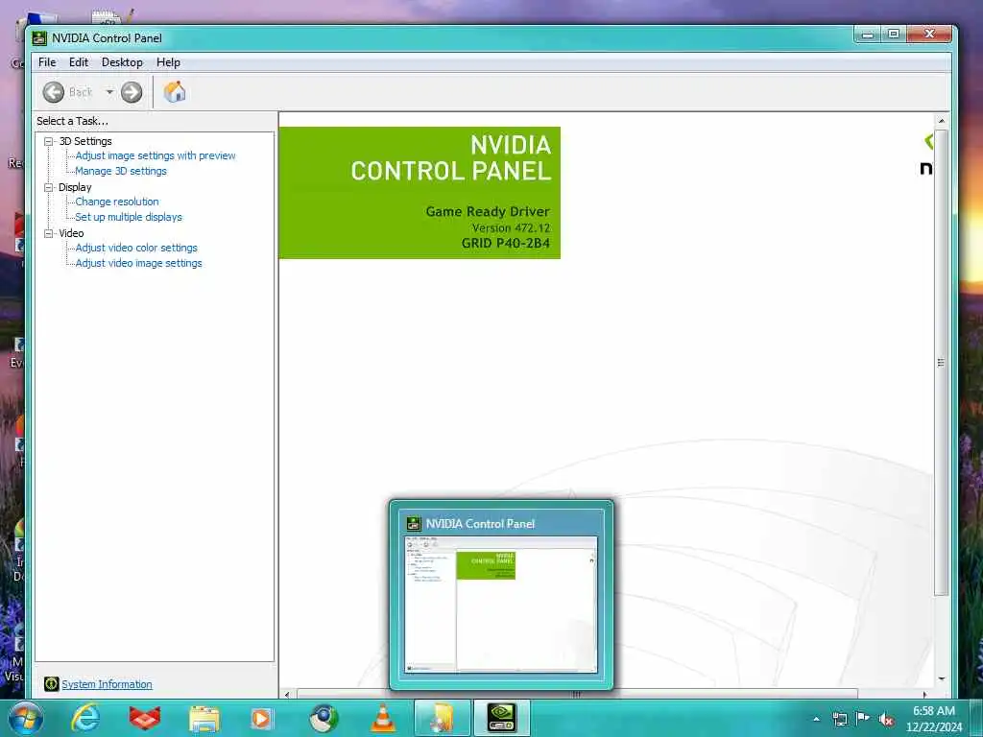Open Adjust image settings with preview
Image resolution: width=983 pixels, height=737 pixels.
click(156, 155)
